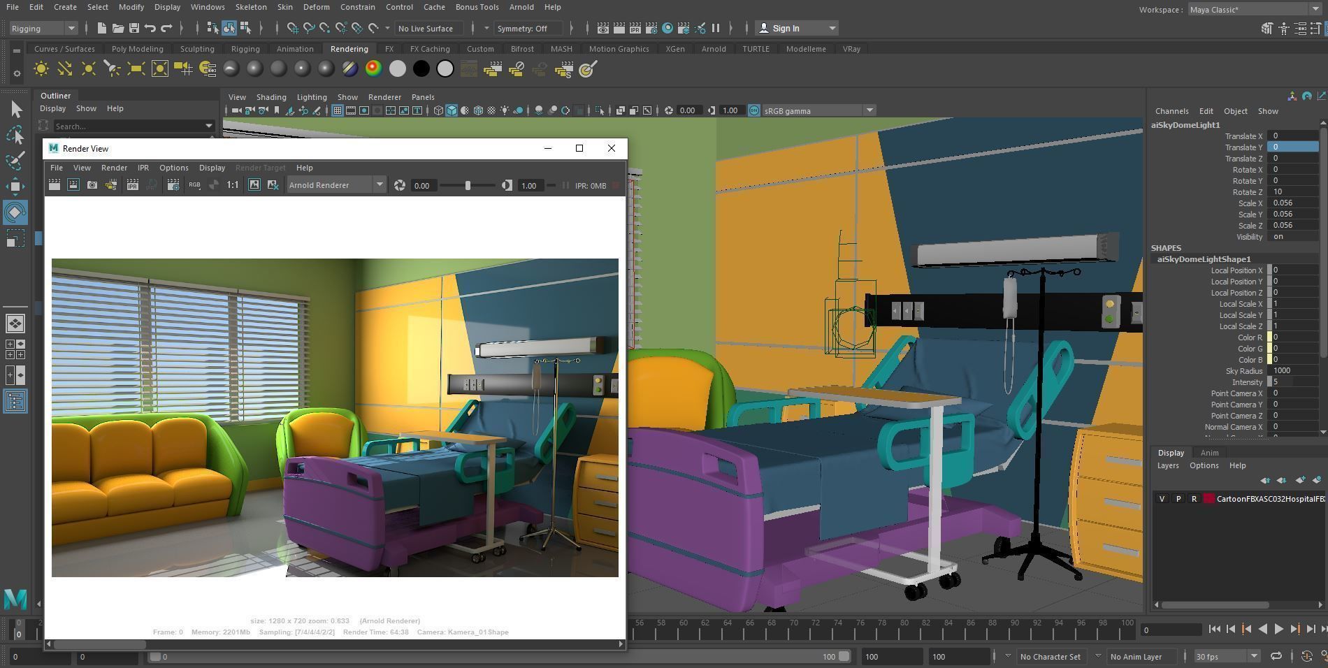Open the Workspace Maya Classic dropdown

pos(1255,10)
